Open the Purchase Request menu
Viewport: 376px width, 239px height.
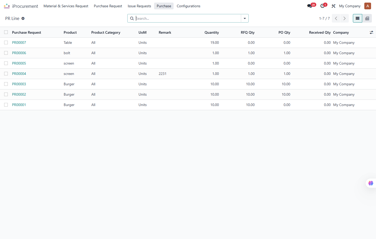(108, 6)
